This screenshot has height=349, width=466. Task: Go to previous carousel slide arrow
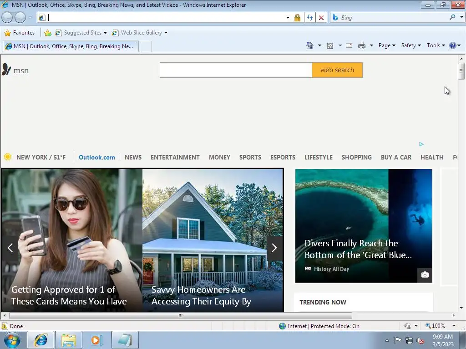10,248
